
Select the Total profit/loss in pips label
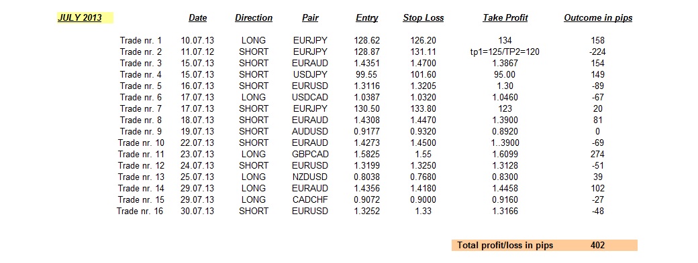tap(505, 245)
